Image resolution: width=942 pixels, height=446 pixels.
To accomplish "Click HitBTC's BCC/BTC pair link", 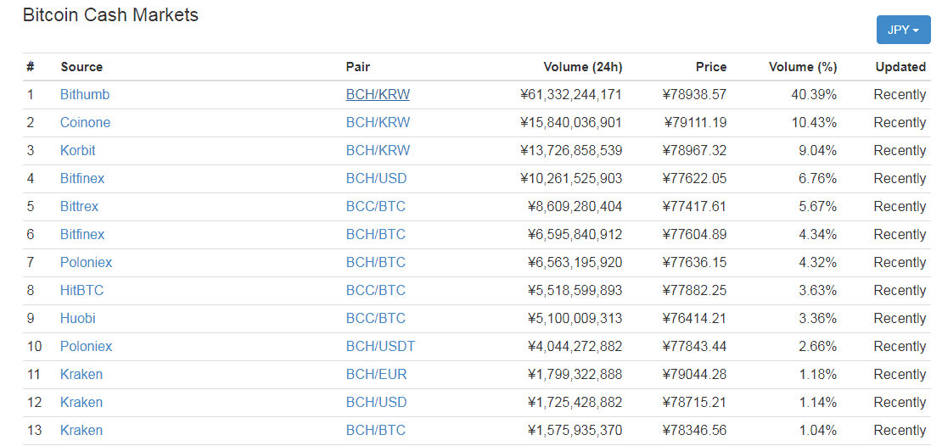I will point(375,291).
